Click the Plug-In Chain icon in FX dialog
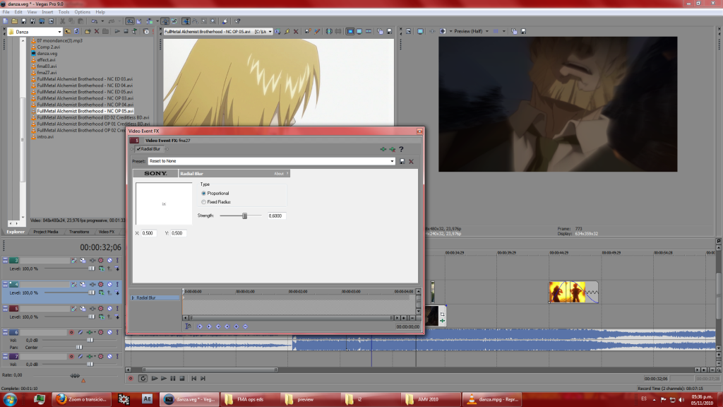The width and height of the screenshot is (723, 407). pyautogui.click(x=383, y=150)
